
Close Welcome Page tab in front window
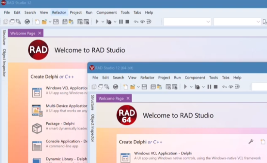coord(128,98)
